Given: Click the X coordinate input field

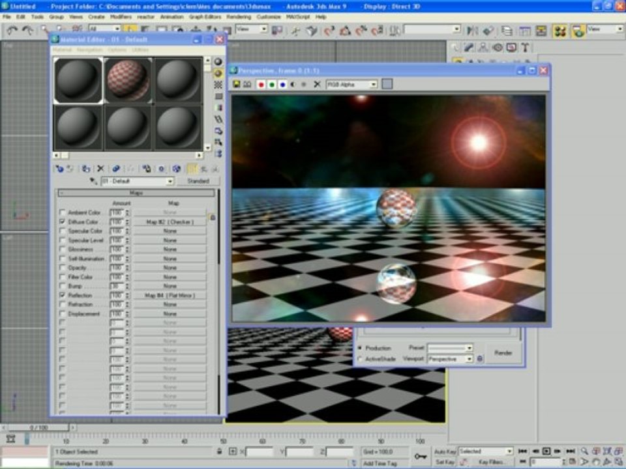Looking at the screenshot, I should point(260,452).
